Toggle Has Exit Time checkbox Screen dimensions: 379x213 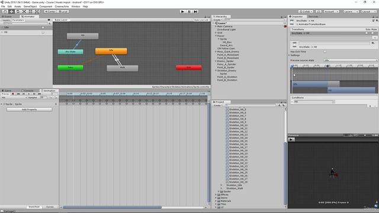[325, 51]
